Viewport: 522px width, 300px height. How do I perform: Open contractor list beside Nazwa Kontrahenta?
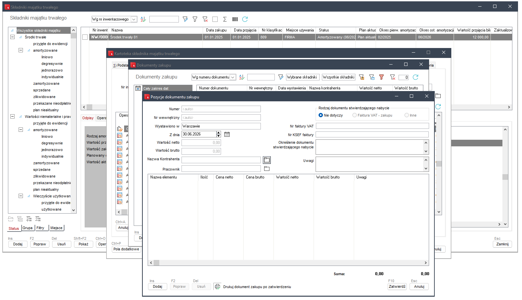click(267, 160)
